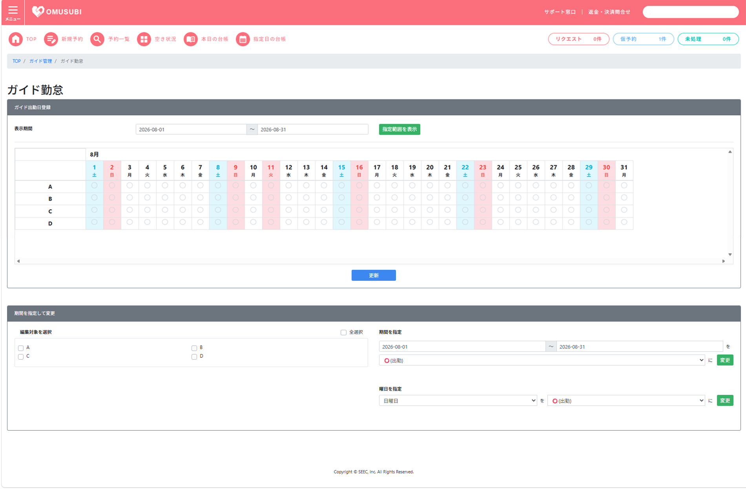Open the 日曜日 weekday dropdown
This screenshot has width=746, height=489.
pos(458,400)
